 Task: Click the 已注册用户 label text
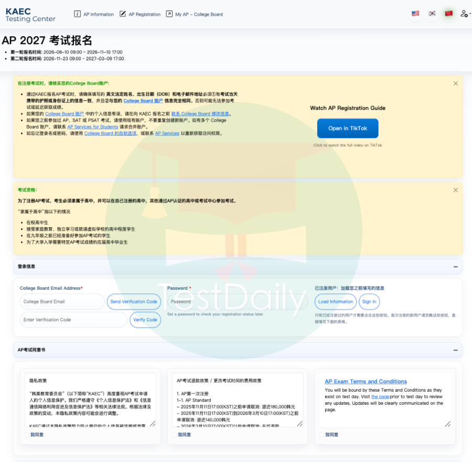[349, 288]
